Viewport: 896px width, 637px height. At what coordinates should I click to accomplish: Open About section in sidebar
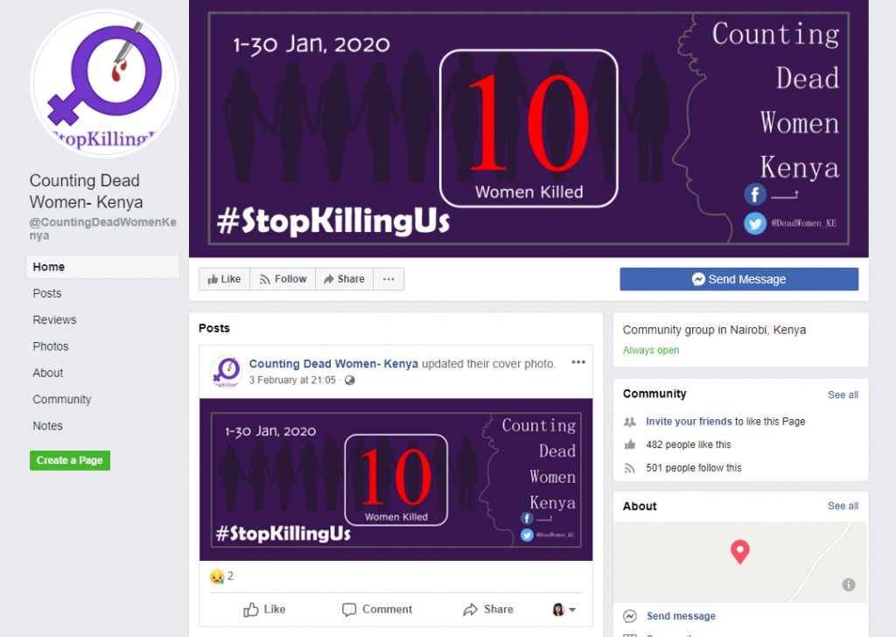48,373
